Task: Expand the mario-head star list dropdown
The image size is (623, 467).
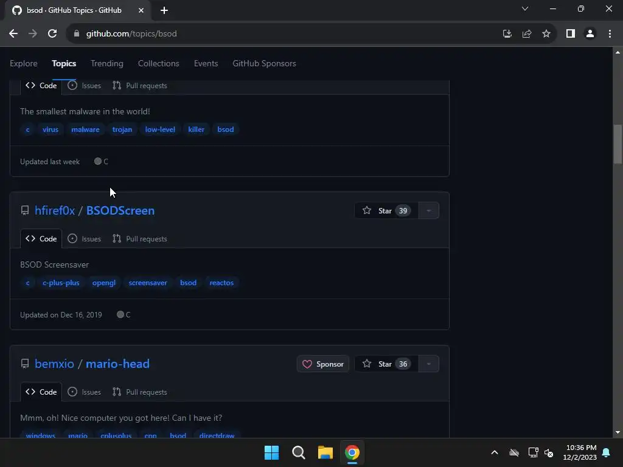Action: (429, 364)
